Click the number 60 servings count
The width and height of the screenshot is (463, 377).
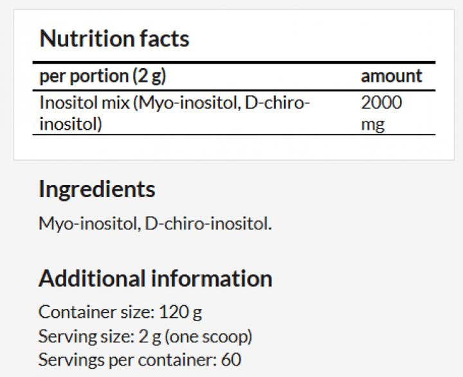[x=232, y=360]
